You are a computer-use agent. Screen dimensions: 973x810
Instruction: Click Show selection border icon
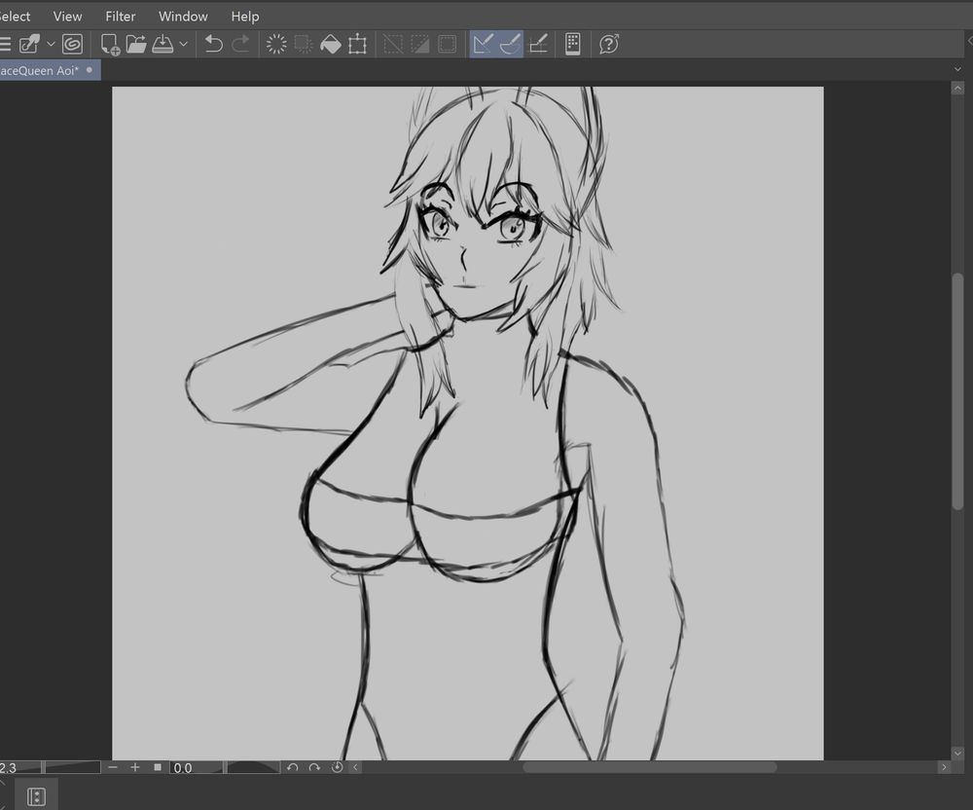[x=448, y=44]
